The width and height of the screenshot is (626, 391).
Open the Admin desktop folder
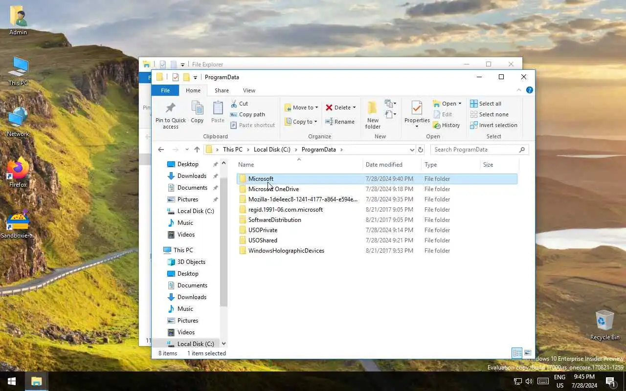tap(18, 21)
